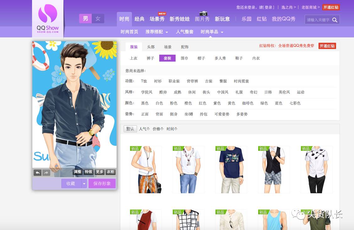Viewport: 354px width, 230px height.
Task: Click the 更多 avatar button
Action: click(x=100, y=172)
